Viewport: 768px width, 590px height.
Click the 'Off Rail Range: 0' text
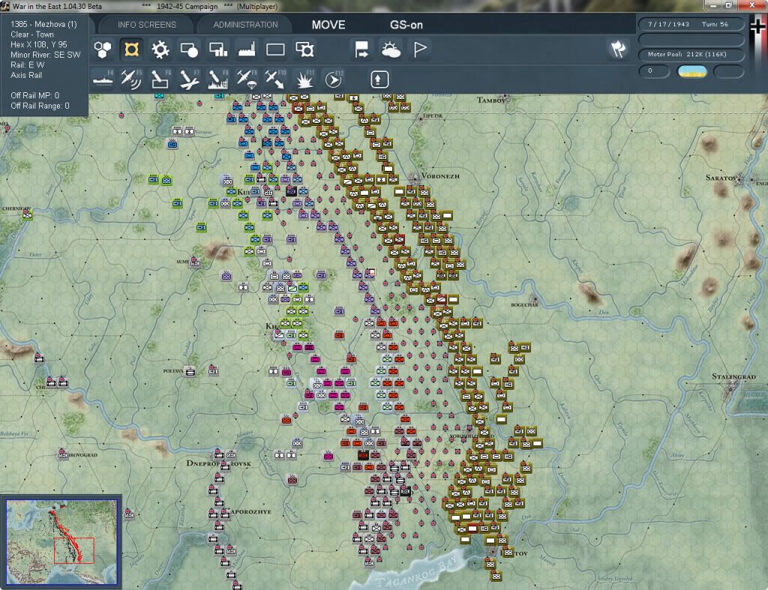pos(40,106)
